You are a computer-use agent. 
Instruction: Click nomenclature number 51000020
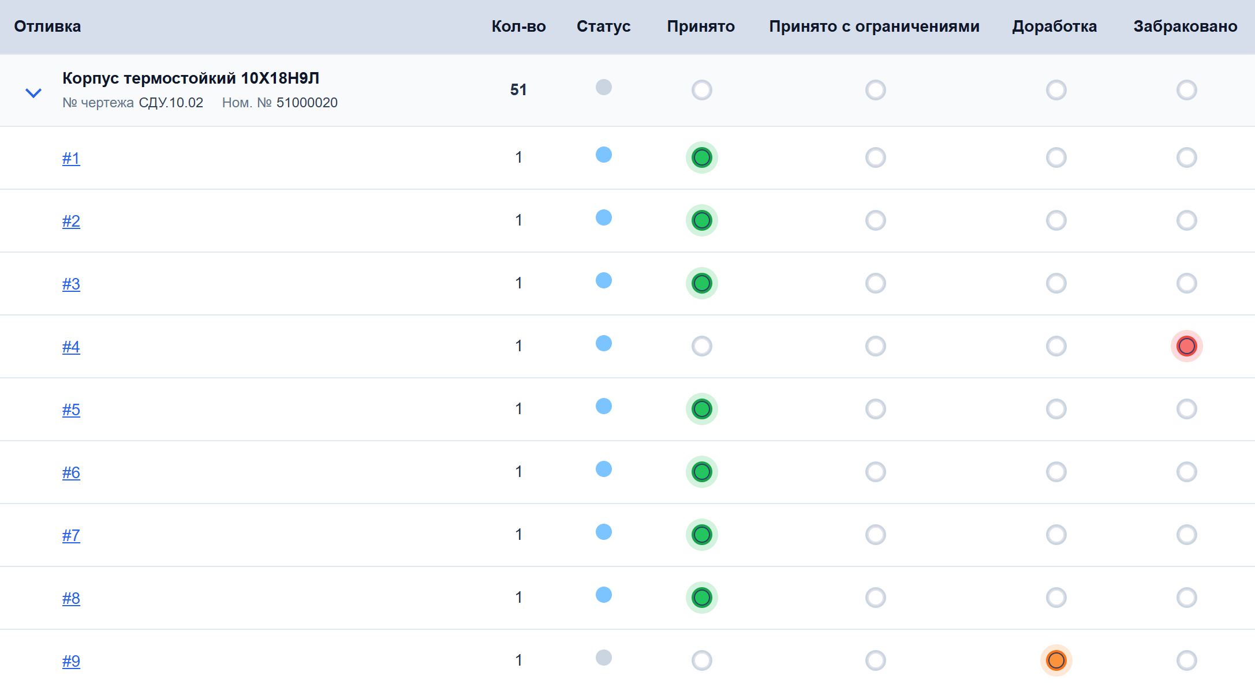coord(307,103)
